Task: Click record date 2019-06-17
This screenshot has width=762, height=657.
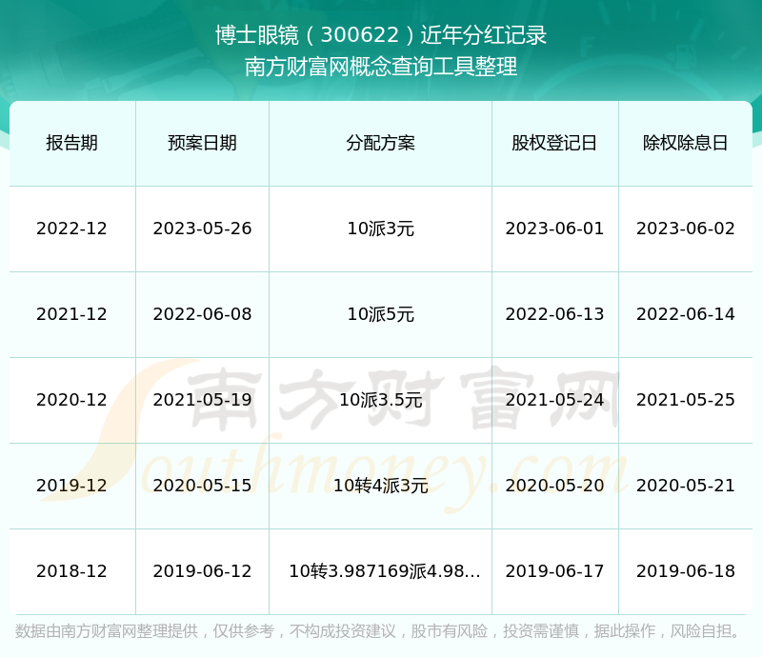Action: 554,570
